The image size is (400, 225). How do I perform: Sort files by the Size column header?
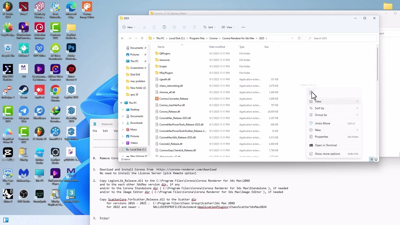267,47
